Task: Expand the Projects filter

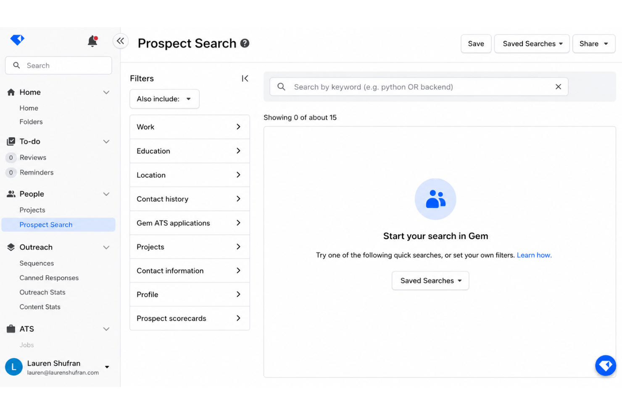Action: click(x=190, y=247)
